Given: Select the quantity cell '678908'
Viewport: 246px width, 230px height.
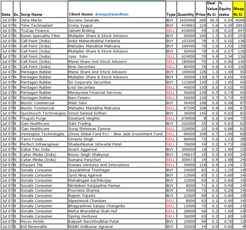Looking at the screenshot, I should click(186, 119).
